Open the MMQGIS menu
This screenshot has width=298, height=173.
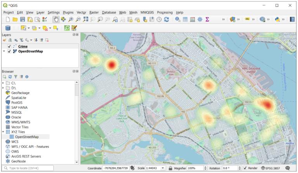click(x=147, y=12)
